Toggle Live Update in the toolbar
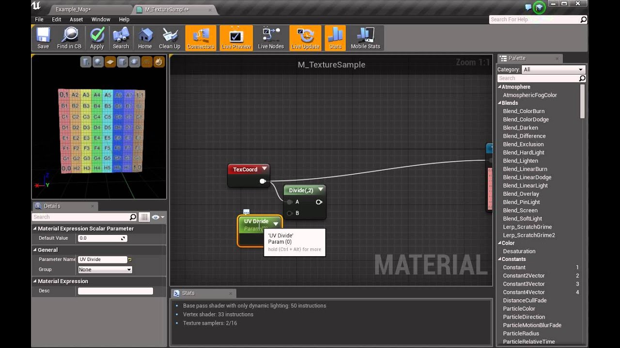This screenshot has height=348, width=620. pos(305,38)
